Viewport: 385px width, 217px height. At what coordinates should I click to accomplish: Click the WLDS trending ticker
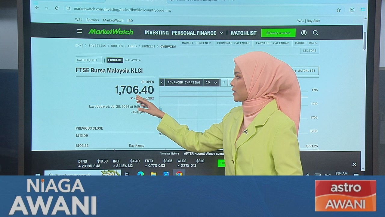191,163
